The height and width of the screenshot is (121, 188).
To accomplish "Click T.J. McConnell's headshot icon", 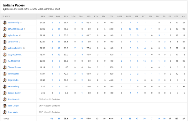I will (5, 61).
